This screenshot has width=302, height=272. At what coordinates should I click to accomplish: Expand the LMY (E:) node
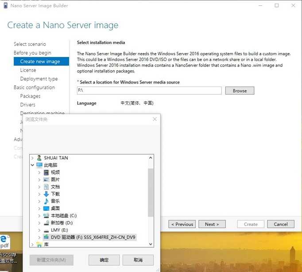[39, 230]
